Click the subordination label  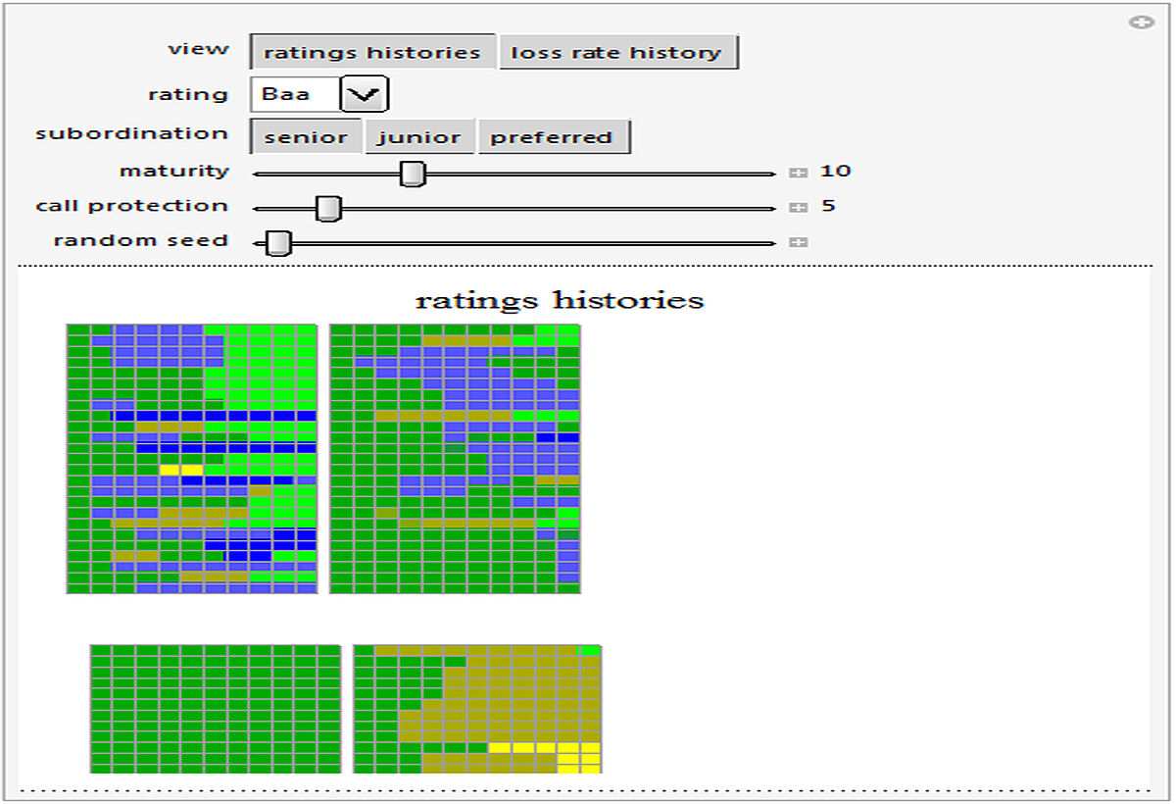(x=132, y=133)
